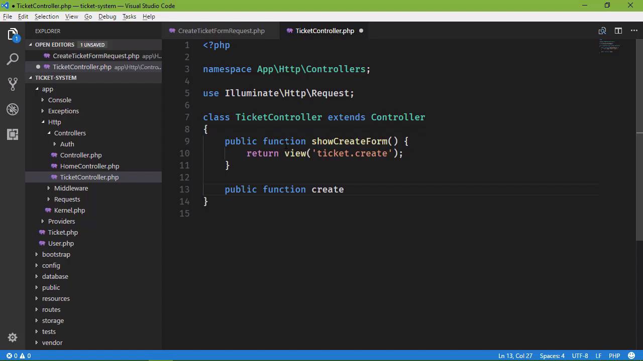Expand the Auth folder
This screenshot has height=361, width=643.
pos(55,144)
